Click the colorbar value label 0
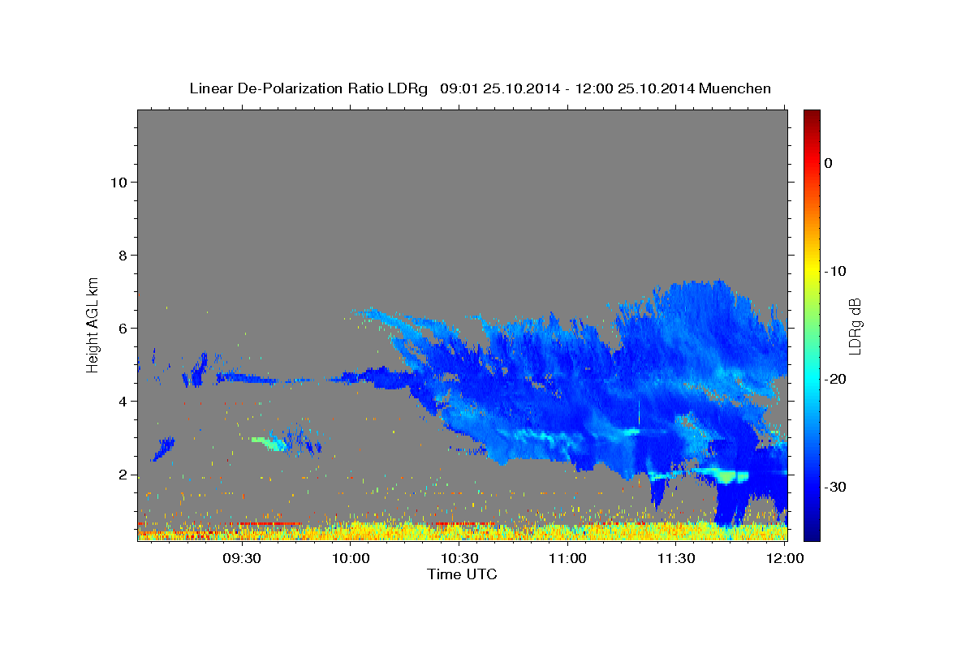This screenshot has width=974, height=649. click(828, 163)
